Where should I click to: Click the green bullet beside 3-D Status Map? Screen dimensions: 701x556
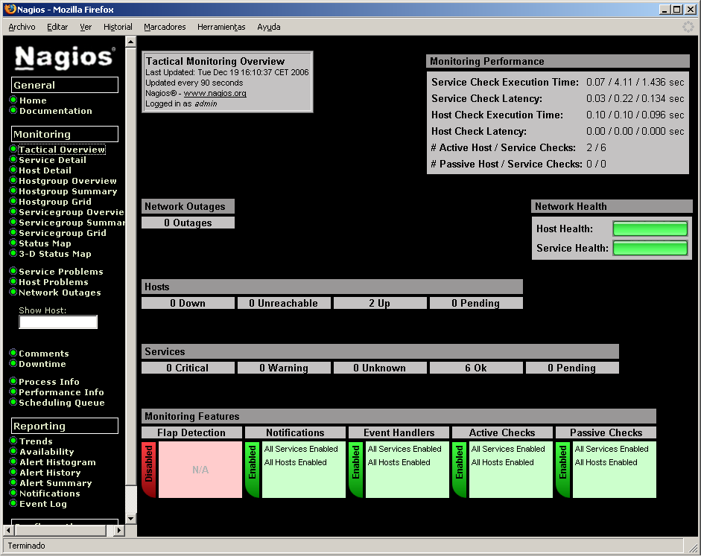pyautogui.click(x=13, y=253)
